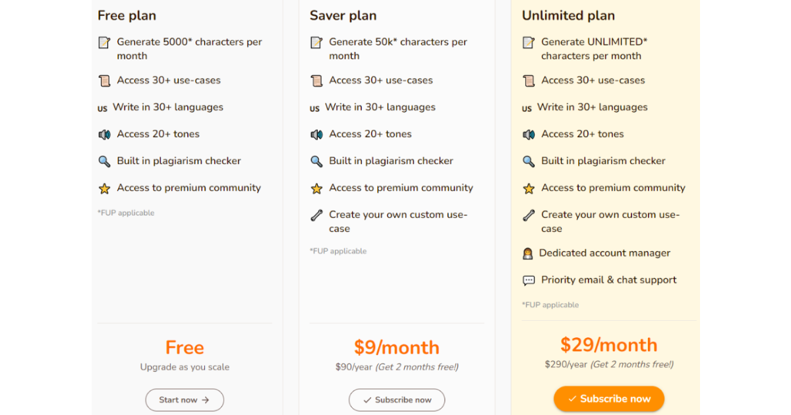Click the notepad icon in Free plan

point(104,42)
